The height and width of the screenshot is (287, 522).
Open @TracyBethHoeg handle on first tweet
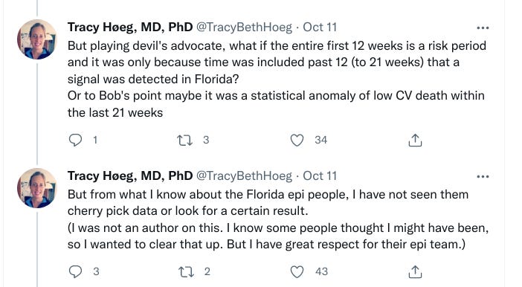point(244,28)
